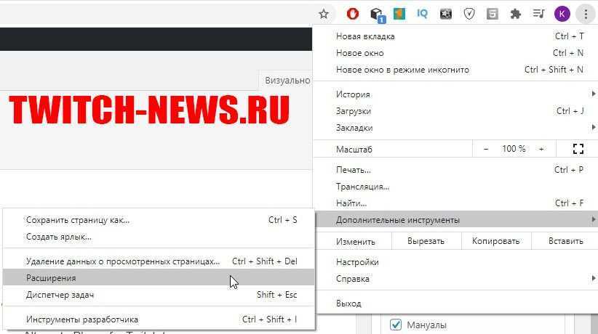Click the purple K profile avatar

(562, 14)
